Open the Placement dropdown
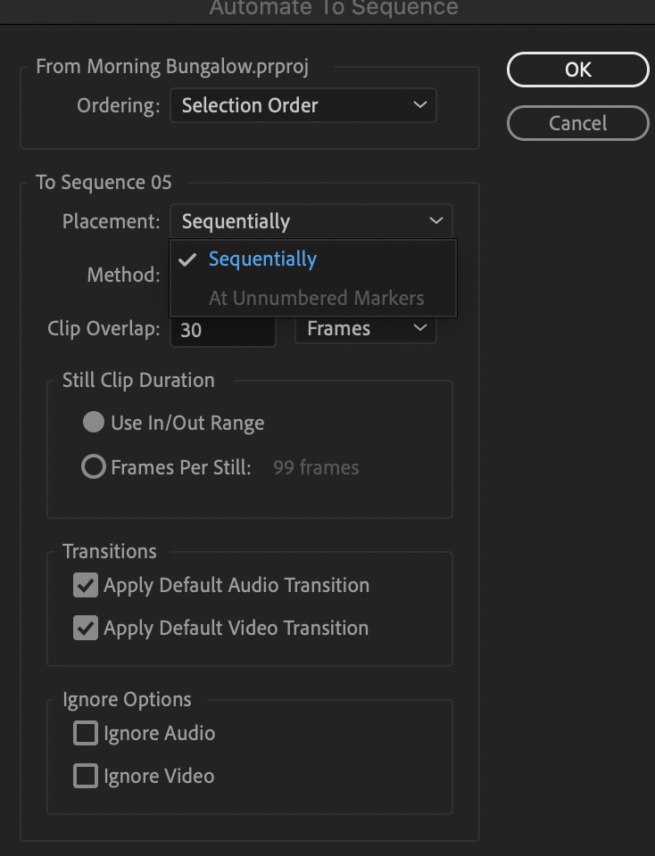The width and height of the screenshot is (655, 856). (311, 220)
